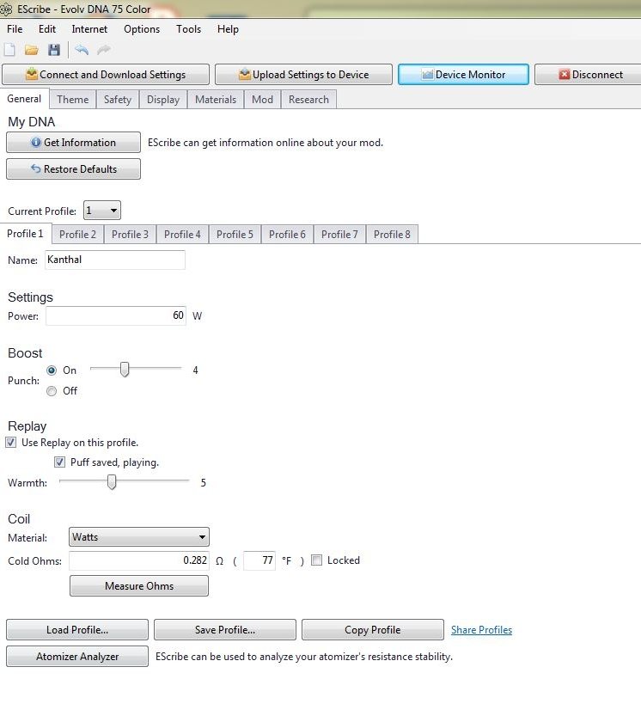
Task: Click the Measure Ohms button
Action: (139, 586)
